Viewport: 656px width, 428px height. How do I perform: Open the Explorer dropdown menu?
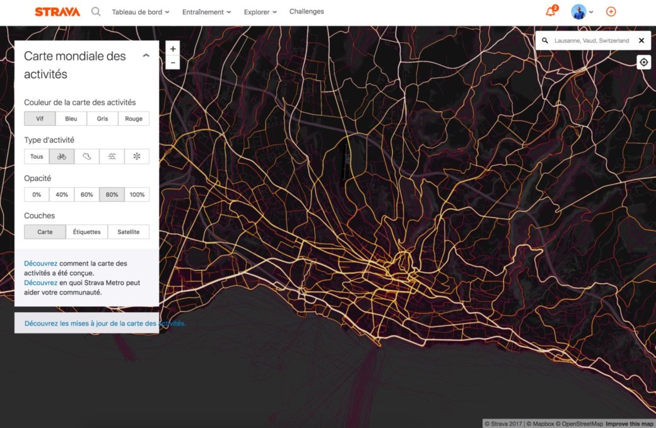click(x=260, y=11)
